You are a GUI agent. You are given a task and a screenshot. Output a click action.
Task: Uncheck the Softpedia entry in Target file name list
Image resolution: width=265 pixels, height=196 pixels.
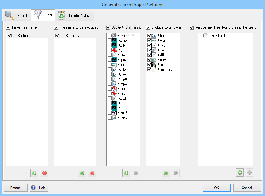coord(10,36)
